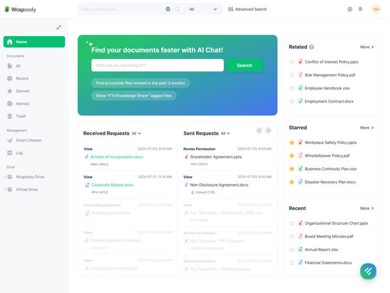This screenshot has height=293, width=390.
Task: Click the top 'Enter a search term' field
Action: [x=122, y=9]
